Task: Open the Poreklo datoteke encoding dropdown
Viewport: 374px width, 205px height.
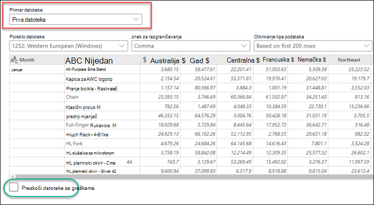Action: point(68,46)
